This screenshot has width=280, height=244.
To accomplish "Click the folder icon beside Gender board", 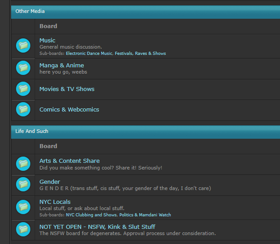I will coord(23,184).
